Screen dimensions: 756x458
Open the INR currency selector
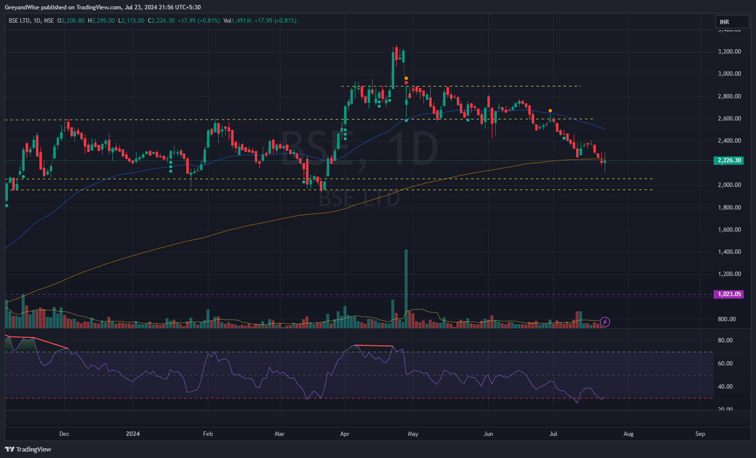click(732, 22)
